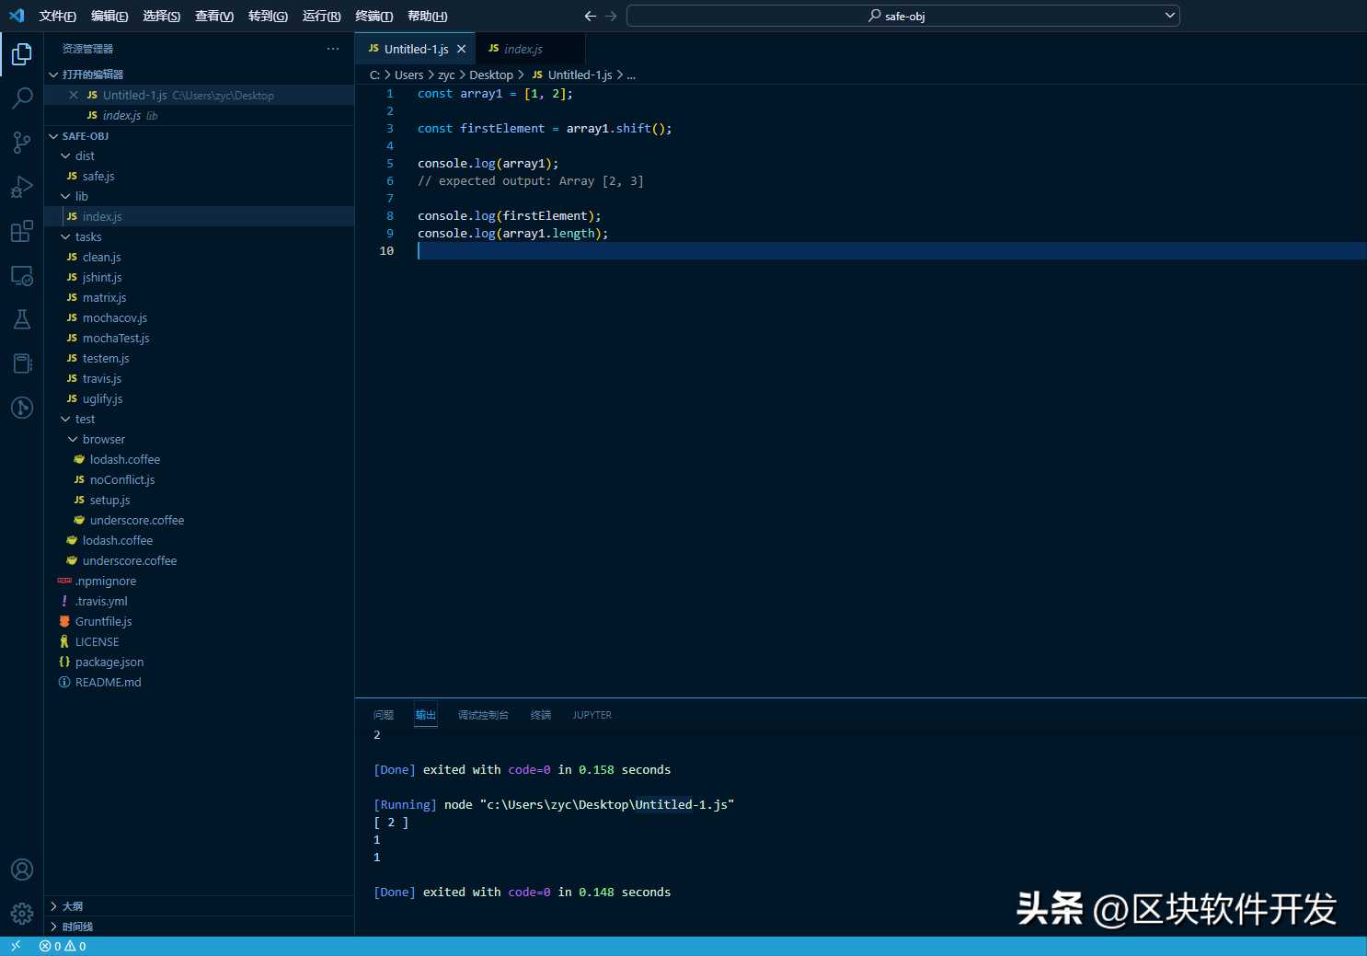Screen dimensions: 1367x956
Task: Close the Untitled-1.js editor tab
Action: 462,49
